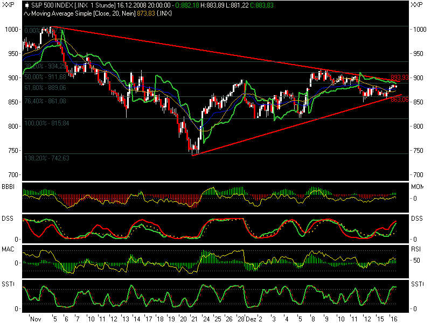Click the low value L:881,22
431x323 pixels.
237,5
